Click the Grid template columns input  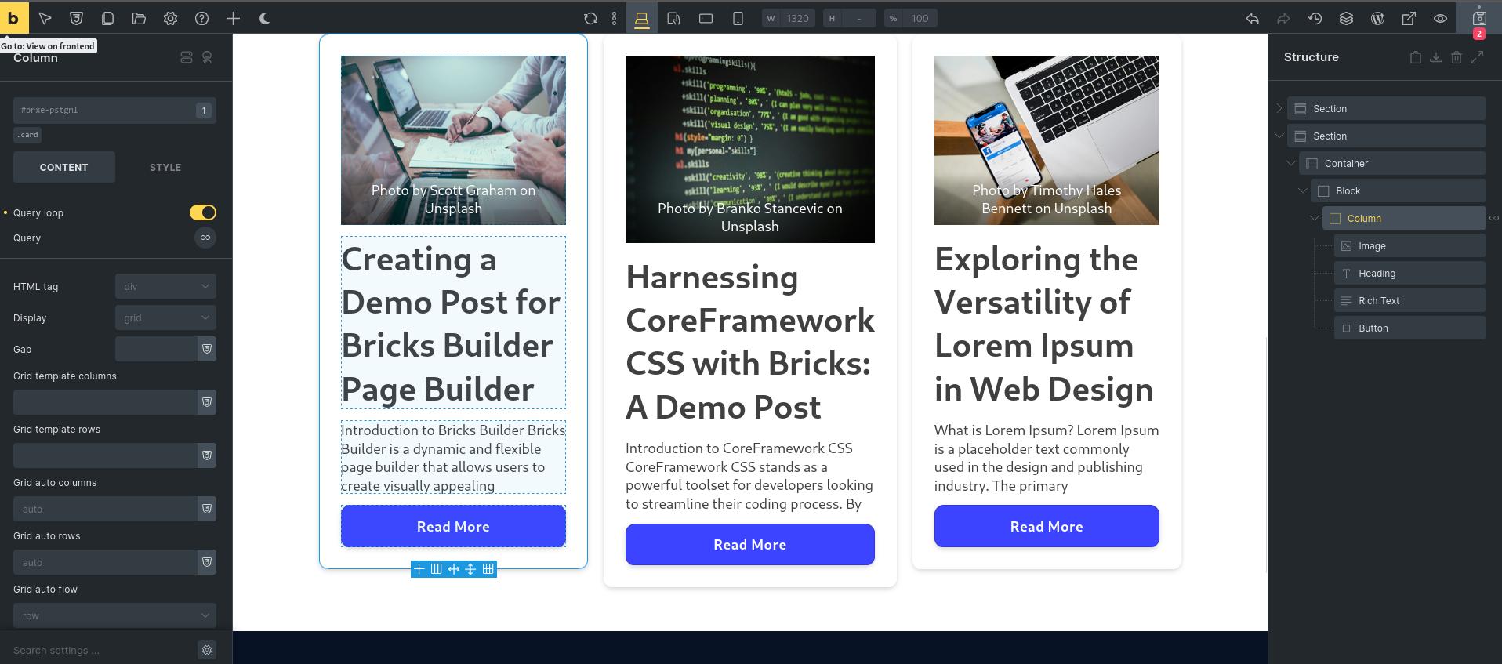tap(105, 402)
